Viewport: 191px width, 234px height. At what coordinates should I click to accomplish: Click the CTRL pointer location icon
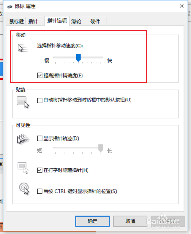(24, 189)
